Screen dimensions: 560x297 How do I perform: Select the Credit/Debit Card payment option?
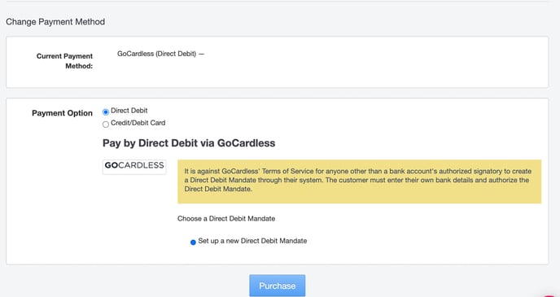tap(106, 124)
